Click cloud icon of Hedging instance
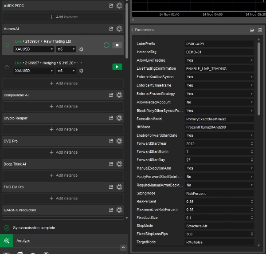The width and height of the screenshot is (266, 254). tap(7, 67)
